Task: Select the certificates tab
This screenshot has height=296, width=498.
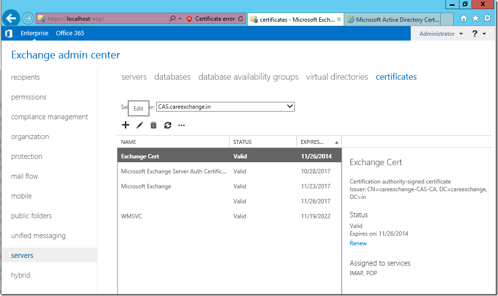Action: click(396, 77)
